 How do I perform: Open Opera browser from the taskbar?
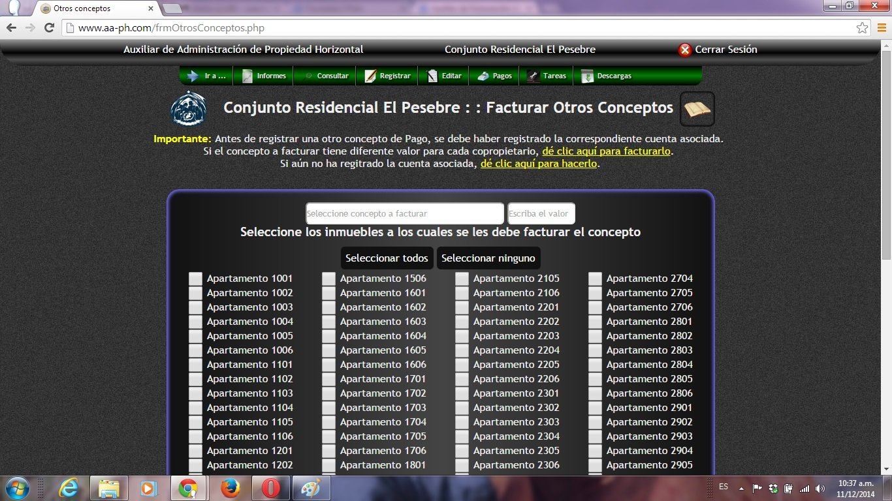271,488
